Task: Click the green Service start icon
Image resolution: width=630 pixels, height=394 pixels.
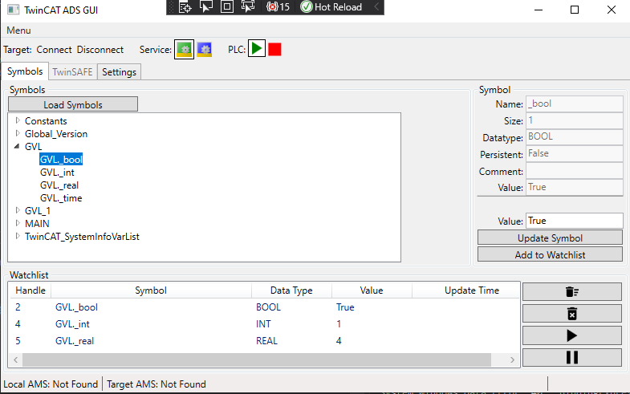Action: click(x=184, y=50)
